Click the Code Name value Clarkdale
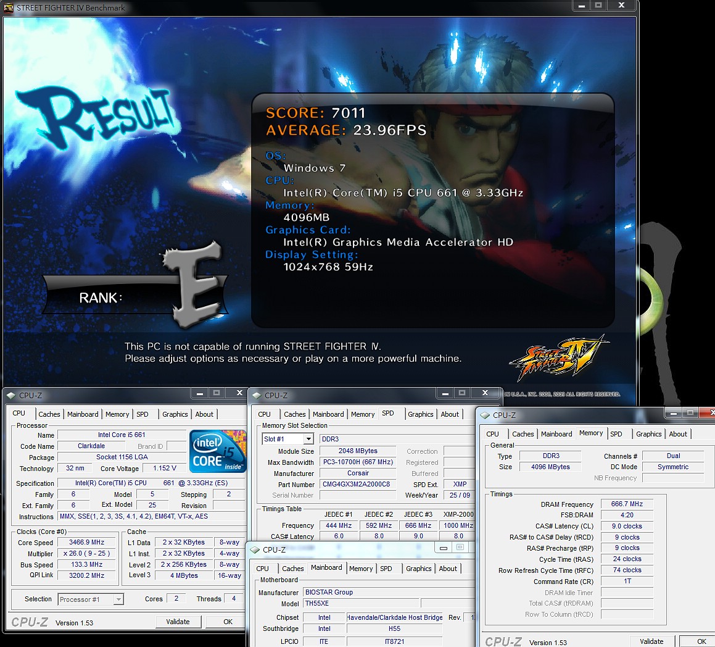Image resolution: width=715 pixels, height=647 pixels. (x=91, y=446)
